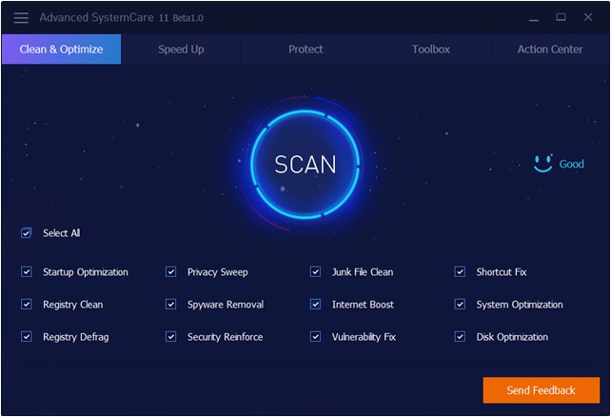Disable the Internet Boost checkbox
The height and width of the screenshot is (417, 611).
coord(315,304)
